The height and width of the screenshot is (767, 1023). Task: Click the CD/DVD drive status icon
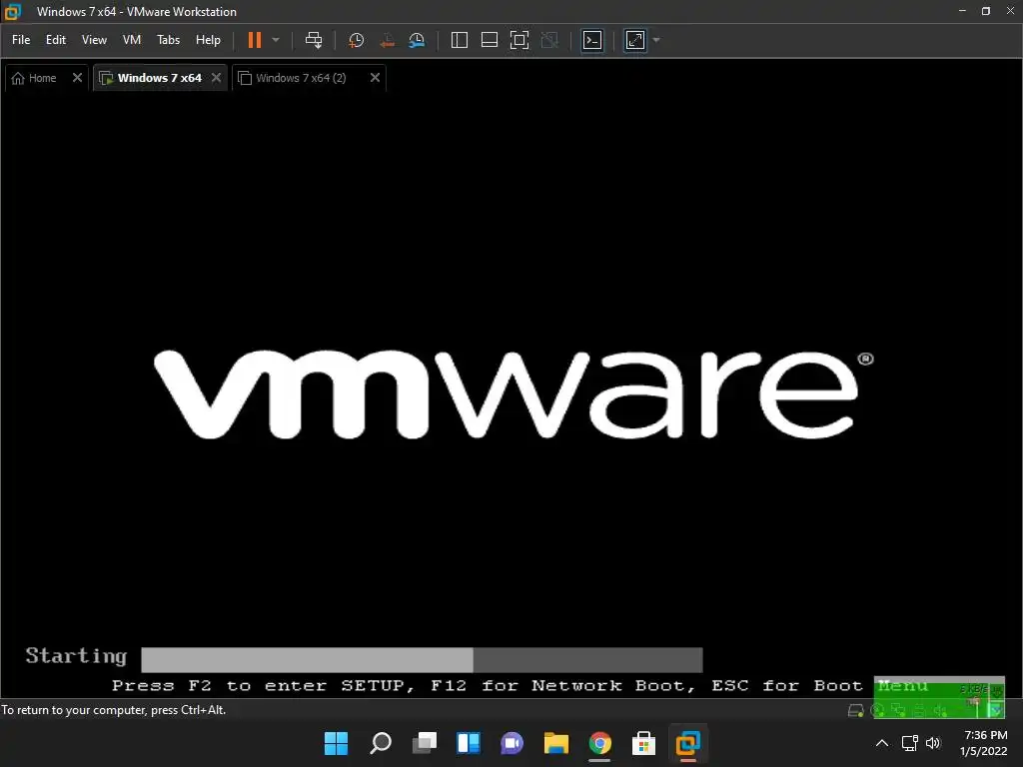[878, 710]
